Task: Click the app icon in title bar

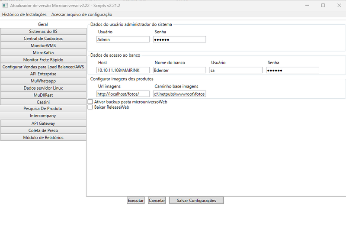Action: pyautogui.click(x=5, y=5)
